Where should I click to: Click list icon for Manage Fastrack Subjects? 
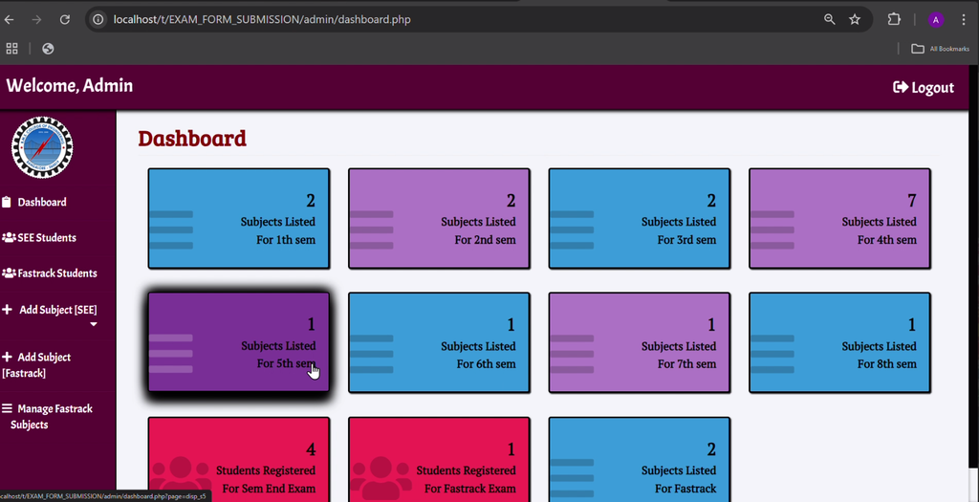click(x=7, y=409)
